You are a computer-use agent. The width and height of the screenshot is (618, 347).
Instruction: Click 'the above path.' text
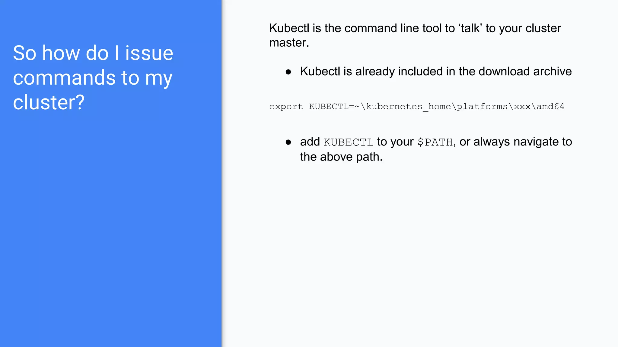pos(341,157)
